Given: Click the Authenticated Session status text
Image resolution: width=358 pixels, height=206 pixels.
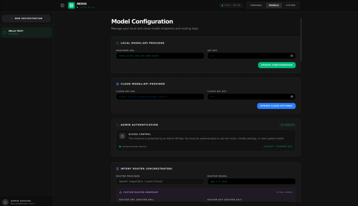Looking at the screenshot, I should pyautogui.click(x=135, y=147).
